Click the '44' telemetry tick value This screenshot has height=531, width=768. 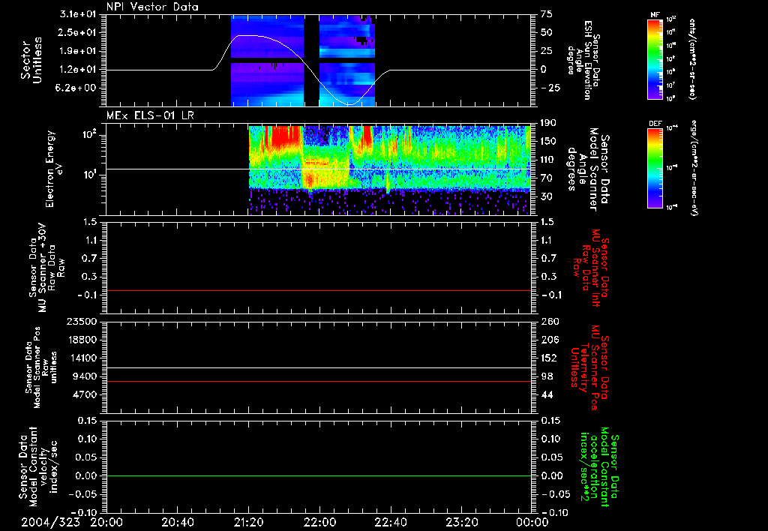pyautogui.click(x=547, y=394)
